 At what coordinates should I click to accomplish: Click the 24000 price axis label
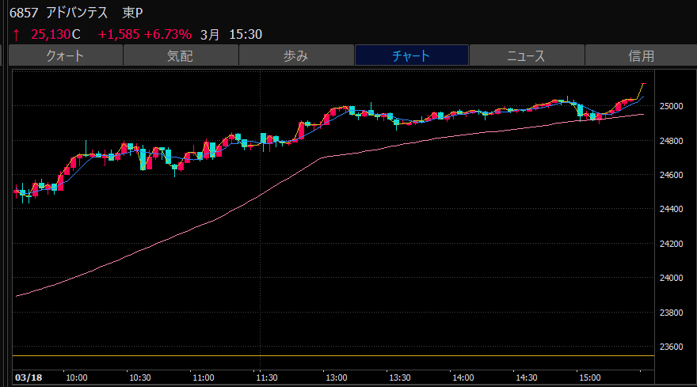673,278
